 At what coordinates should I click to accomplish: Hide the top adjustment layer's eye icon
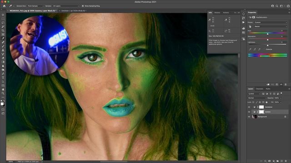[249, 107]
